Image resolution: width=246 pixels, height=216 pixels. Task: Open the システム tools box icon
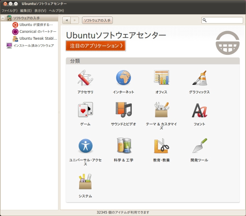click(85, 181)
